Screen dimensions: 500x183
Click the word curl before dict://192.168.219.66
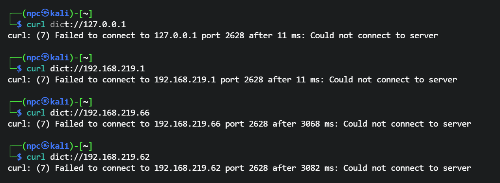[36, 113]
